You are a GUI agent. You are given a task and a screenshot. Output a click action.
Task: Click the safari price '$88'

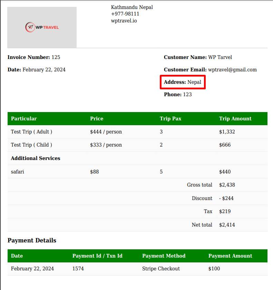[x=94, y=172]
